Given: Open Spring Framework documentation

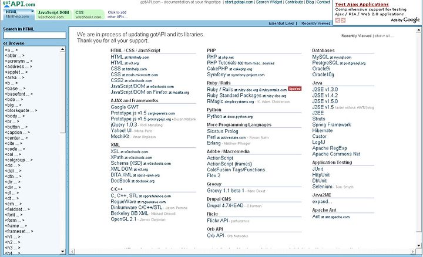Looking at the screenshot, I should [331, 125].
